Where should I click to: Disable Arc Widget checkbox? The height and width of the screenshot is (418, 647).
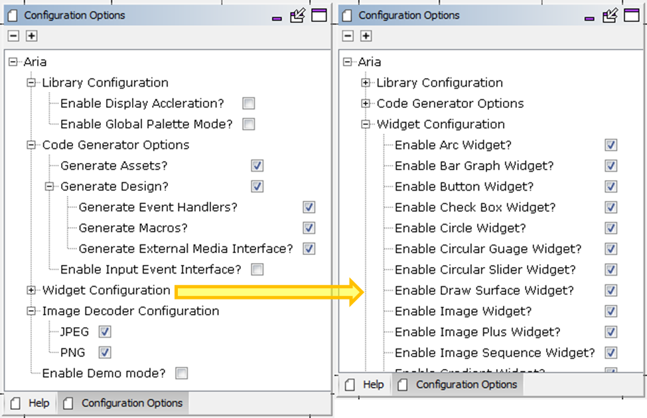click(611, 145)
